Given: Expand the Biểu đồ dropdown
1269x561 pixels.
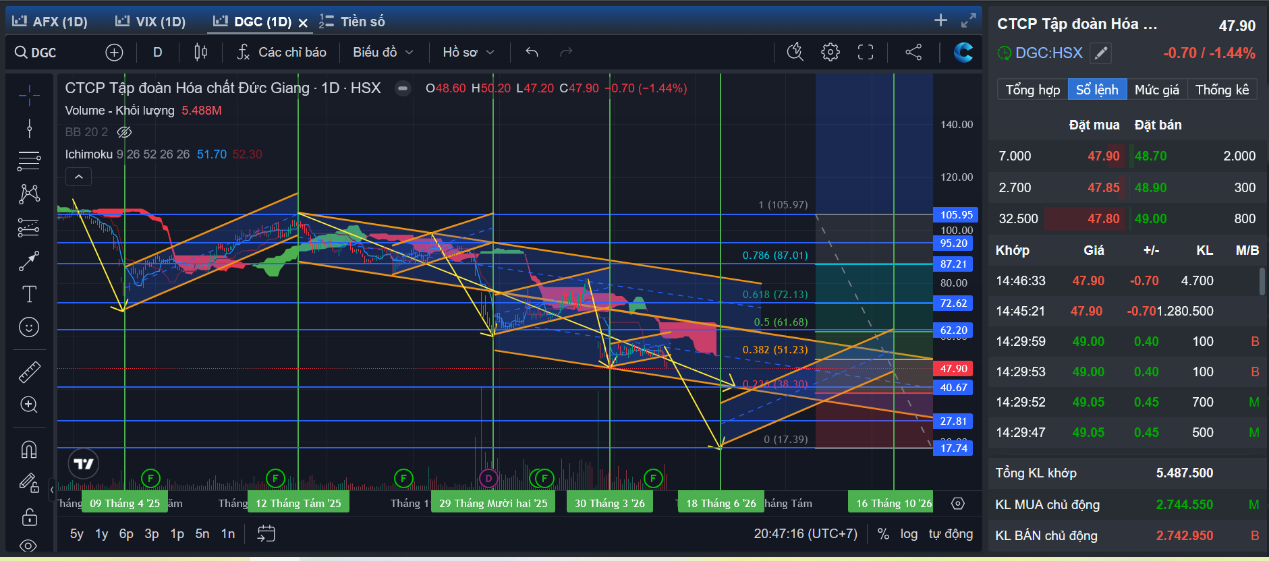Looking at the screenshot, I should point(383,53).
